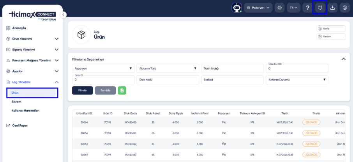Open the Pazaryeri filter dropdown
This screenshot has width=353, height=162.
point(103,68)
